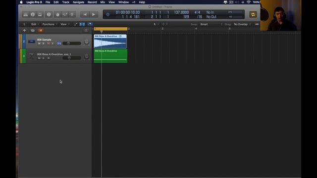Viewport: 317px width, 178px height.
Task: Click the loop icon on blue audio region
Action: click(120, 36)
